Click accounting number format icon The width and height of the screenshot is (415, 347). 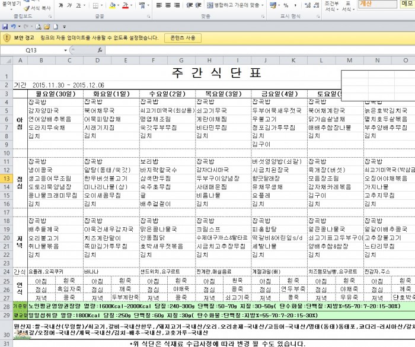[x=273, y=5]
